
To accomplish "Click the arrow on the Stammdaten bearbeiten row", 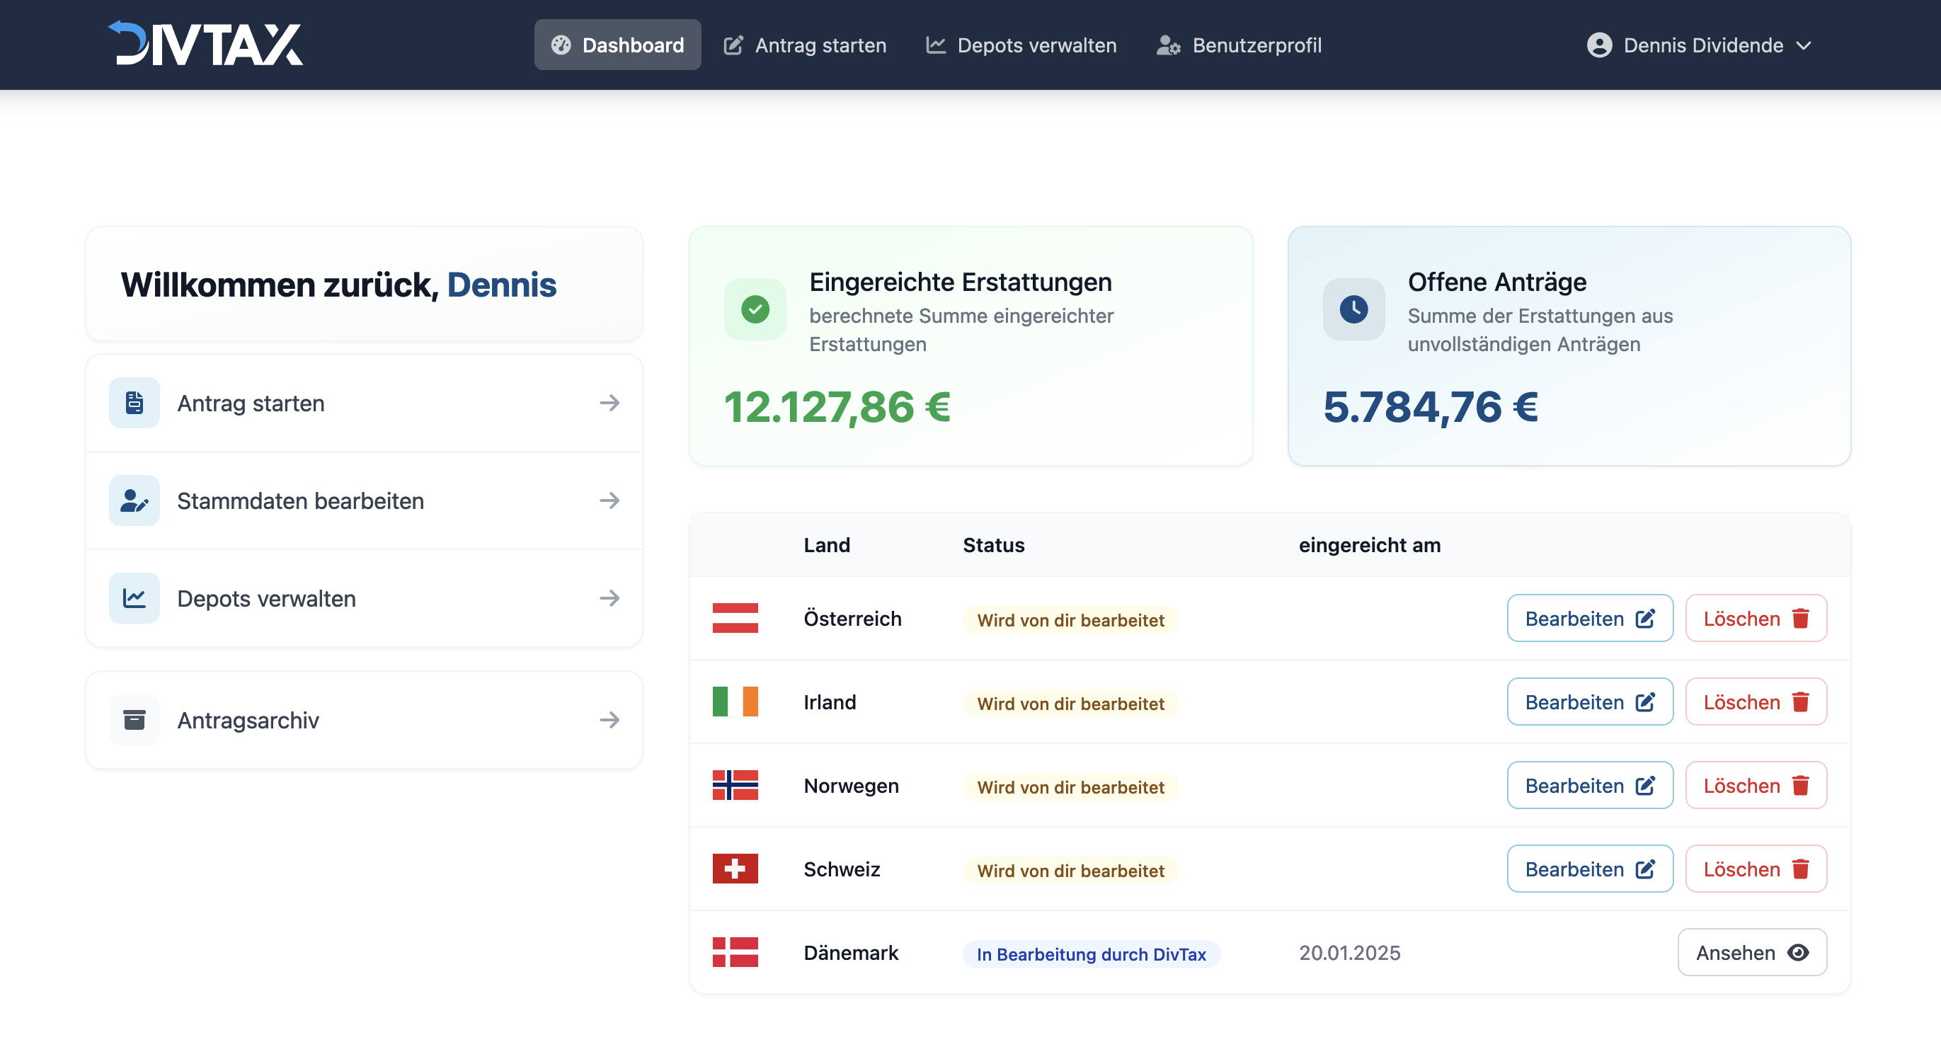I will point(609,501).
